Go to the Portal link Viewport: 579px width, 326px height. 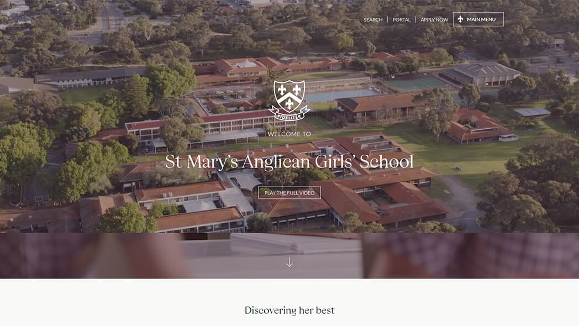click(x=402, y=19)
